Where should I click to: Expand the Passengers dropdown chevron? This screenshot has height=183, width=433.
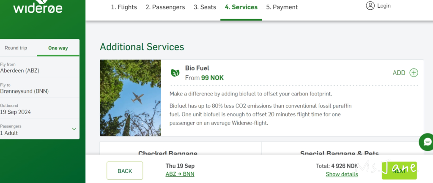click(74, 129)
